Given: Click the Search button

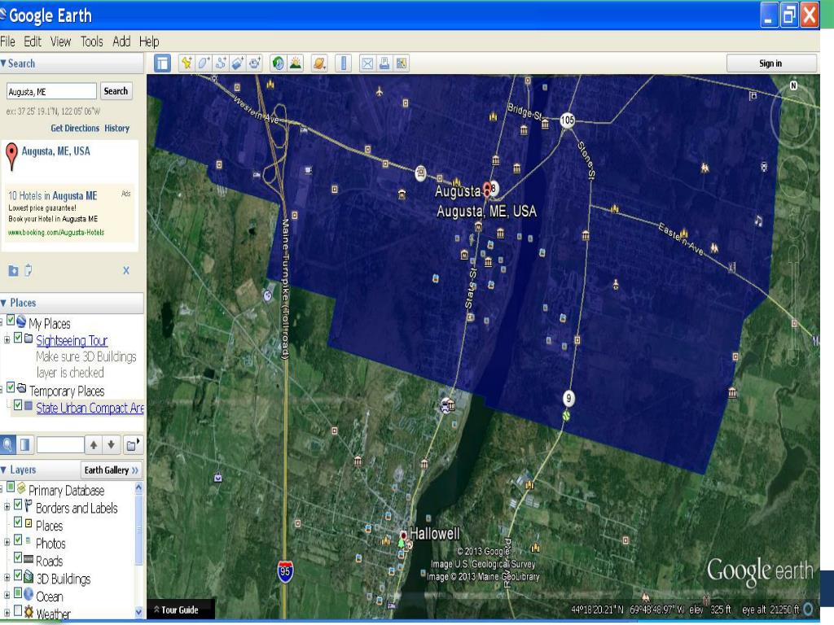Looking at the screenshot, I should (116, 91).
